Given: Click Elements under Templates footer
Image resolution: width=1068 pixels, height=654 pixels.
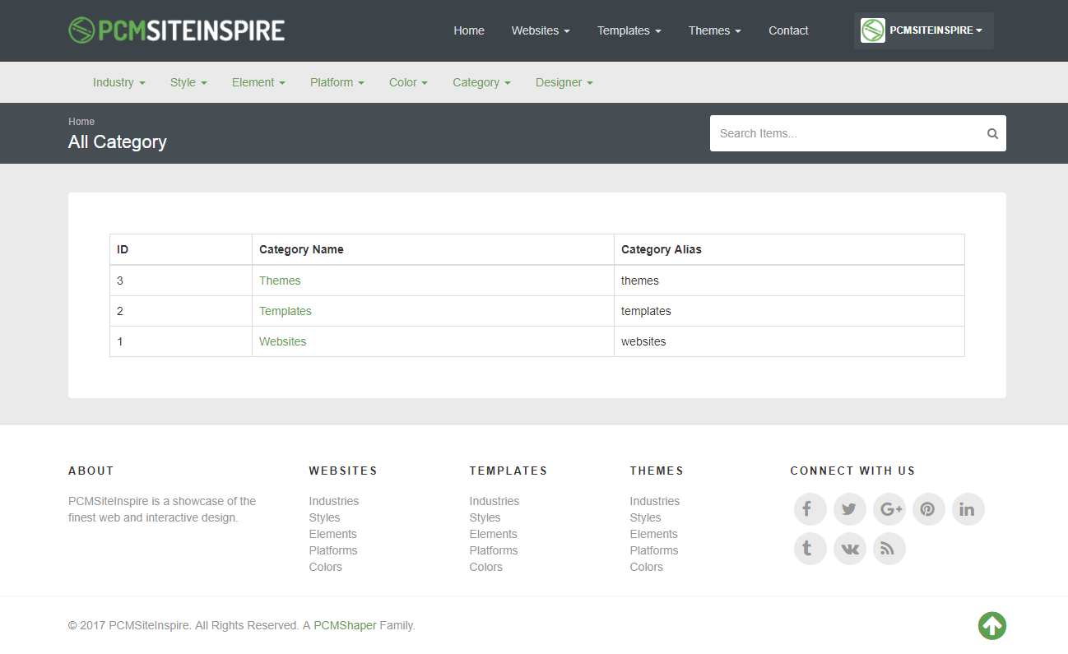Looking at the screenshot, I should [x=493, y=534].
